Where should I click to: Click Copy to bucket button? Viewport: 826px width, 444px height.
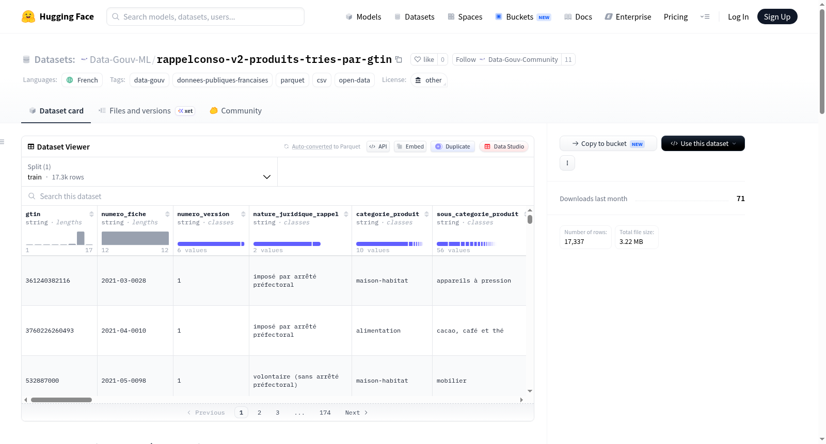coord(608,143)
